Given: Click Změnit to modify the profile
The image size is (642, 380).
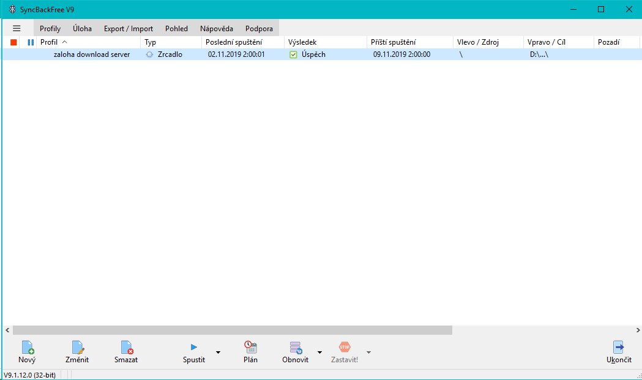Looking at the screenshot, I should coord(77,352).
